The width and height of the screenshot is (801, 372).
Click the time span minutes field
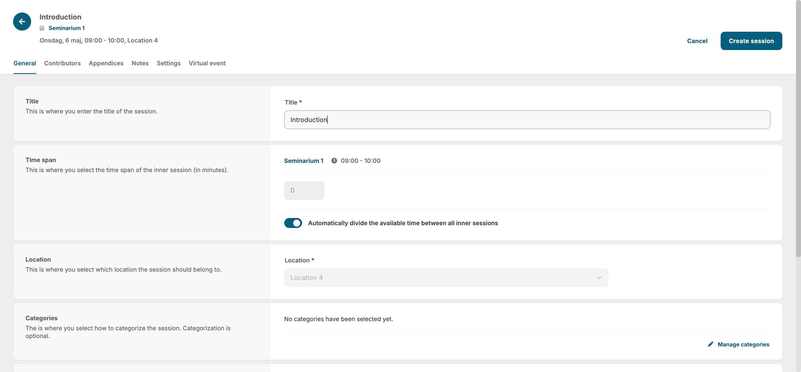click(304, 190)
